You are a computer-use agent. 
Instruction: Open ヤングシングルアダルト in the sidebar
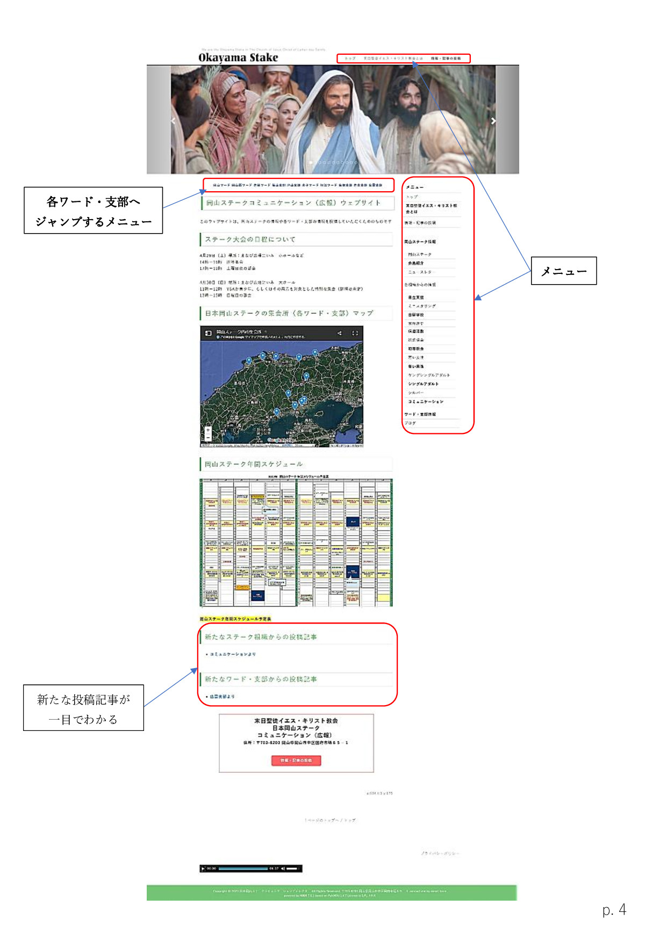tap(429, 375)
